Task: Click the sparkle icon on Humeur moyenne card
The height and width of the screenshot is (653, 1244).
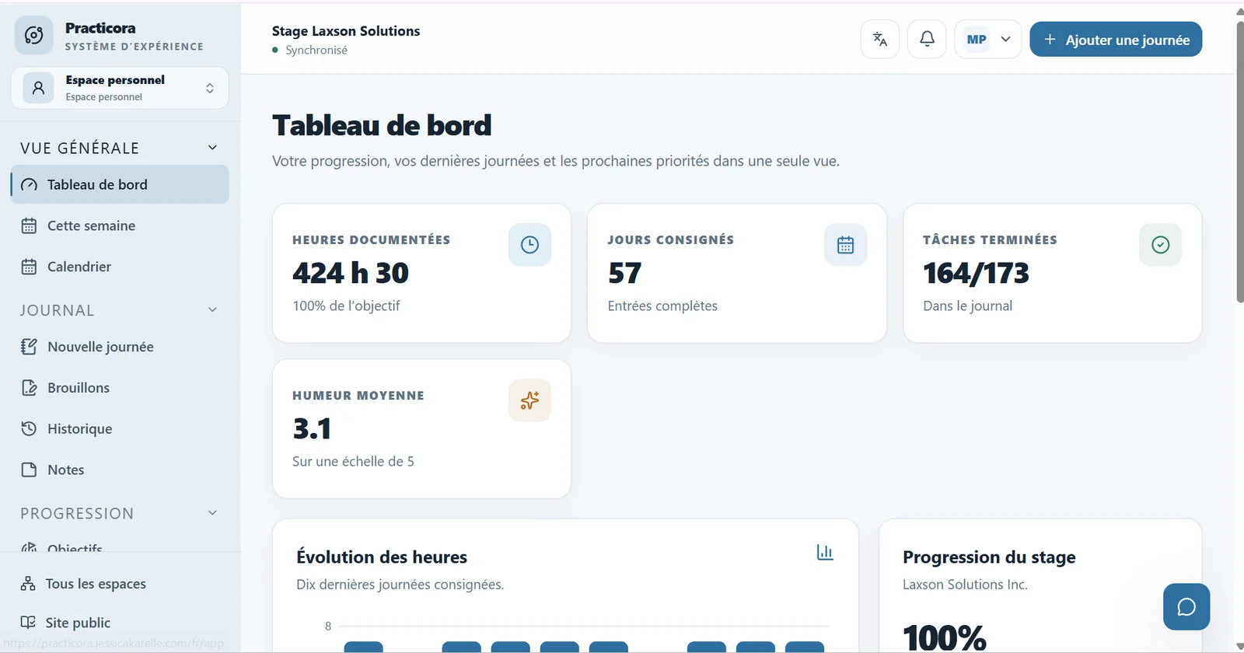Action: point(529,400)
